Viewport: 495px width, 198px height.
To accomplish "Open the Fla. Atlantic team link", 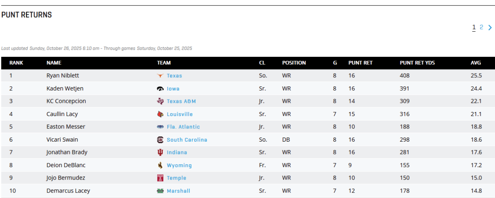I will (x=183, y=127).
